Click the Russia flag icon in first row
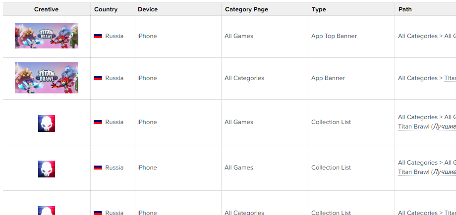The height and width of the screenshot is (215, 456). (x=98, y=36)
